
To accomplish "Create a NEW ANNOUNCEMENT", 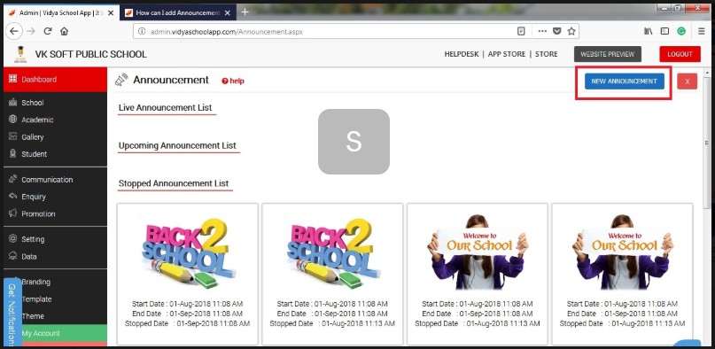I will (624, 81).
